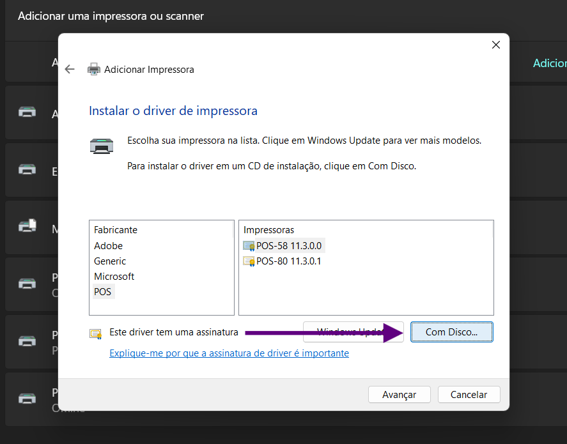
Task: Open the link explaining driver signature importance
Action: [x=229, y=353]
